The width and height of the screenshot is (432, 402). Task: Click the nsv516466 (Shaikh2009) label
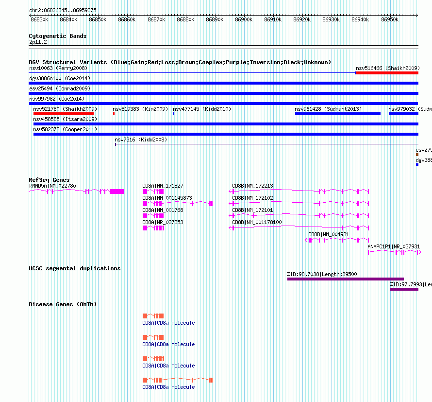click(388, 68)
